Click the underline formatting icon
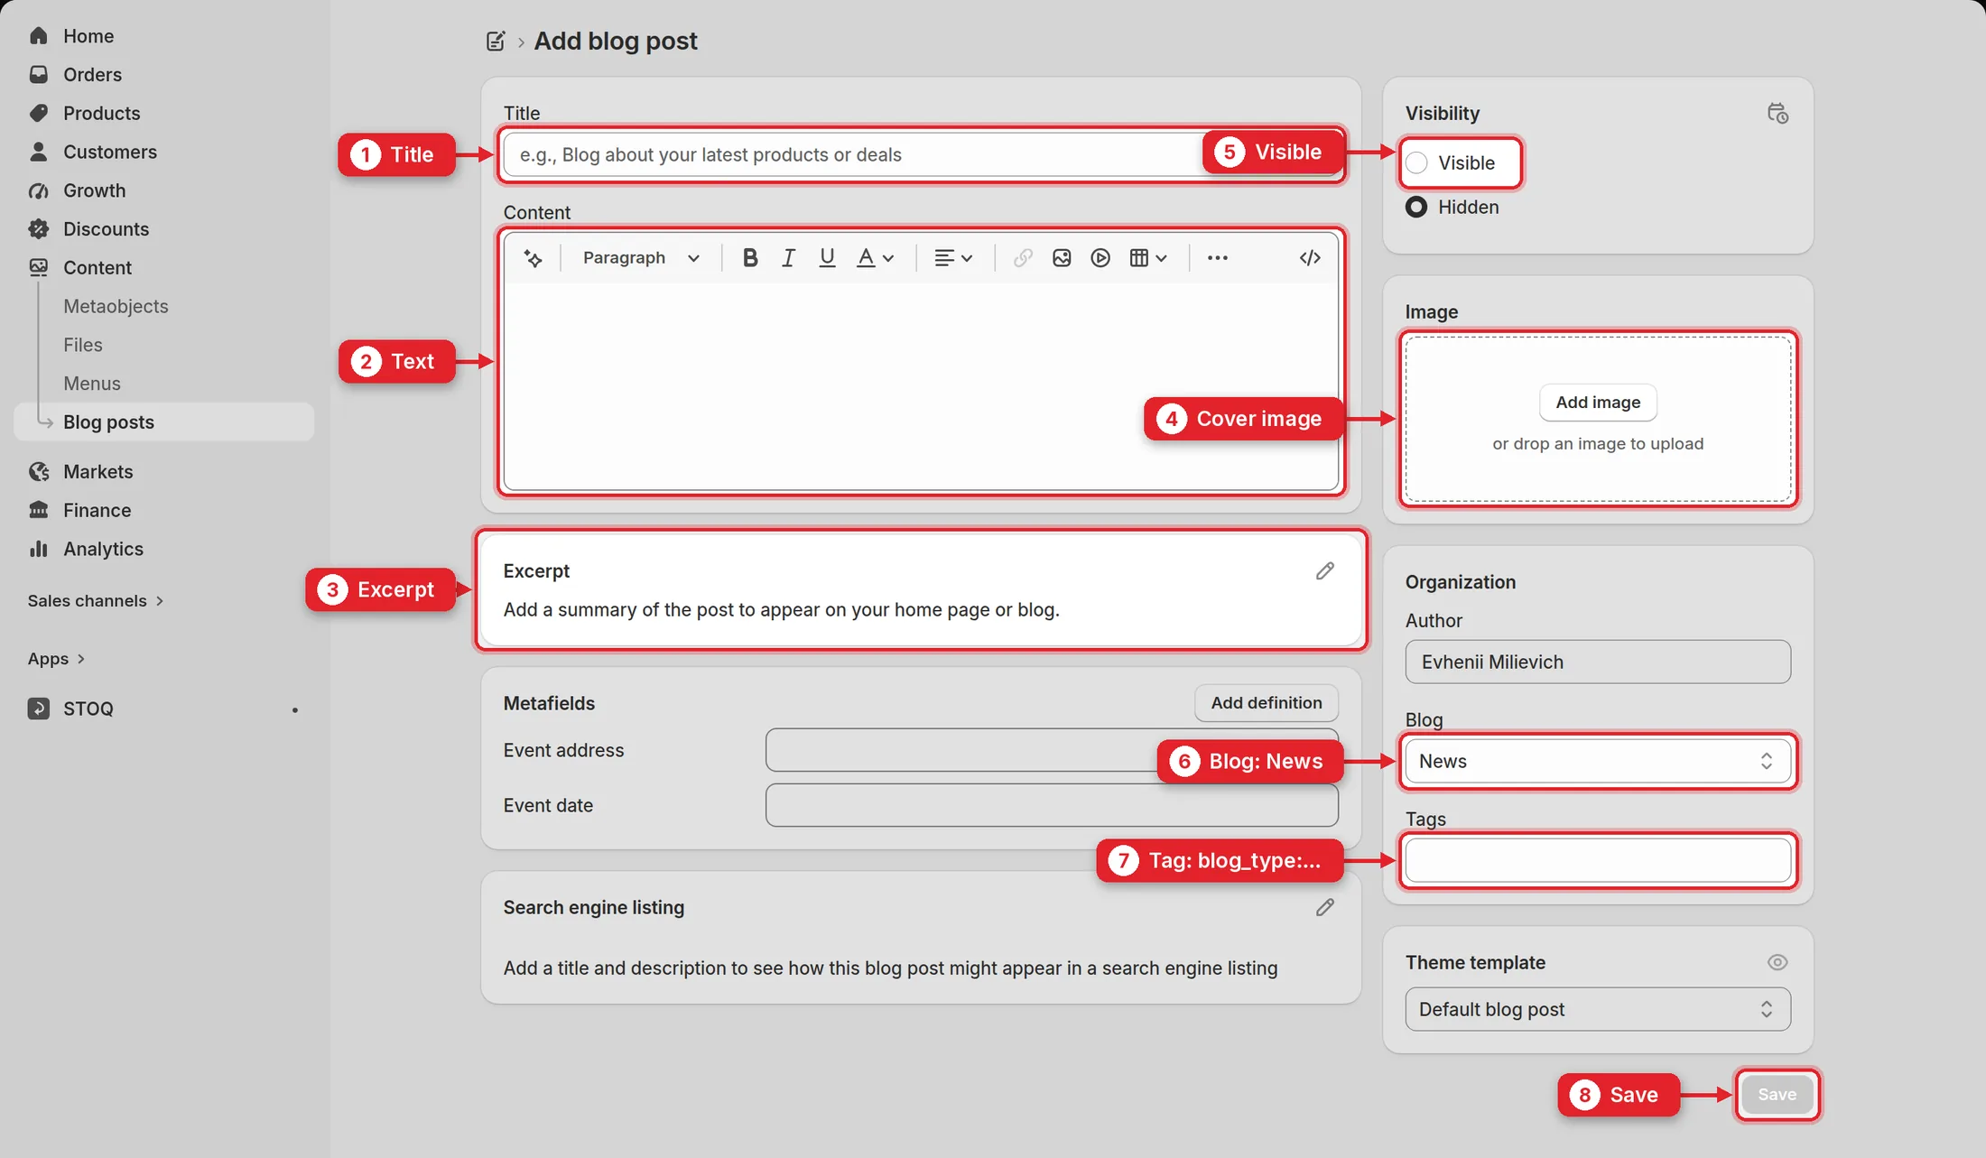 827,258
